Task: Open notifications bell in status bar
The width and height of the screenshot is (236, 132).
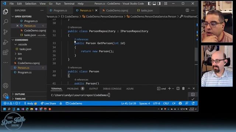Action: pyautogui.click(x=193, y=103)
